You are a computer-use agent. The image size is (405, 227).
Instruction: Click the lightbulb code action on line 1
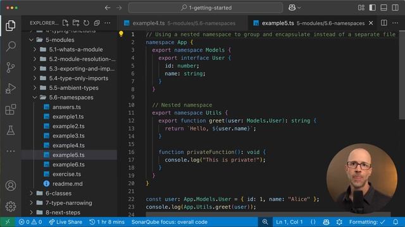click(121, 33)
